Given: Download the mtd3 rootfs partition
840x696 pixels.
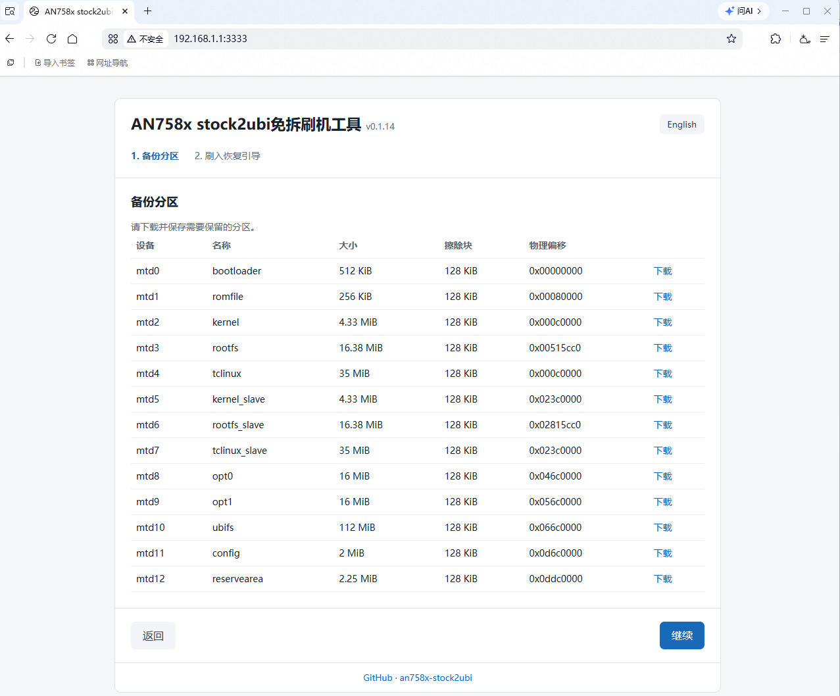Looking at the screenshot, I should pos(663,348).
